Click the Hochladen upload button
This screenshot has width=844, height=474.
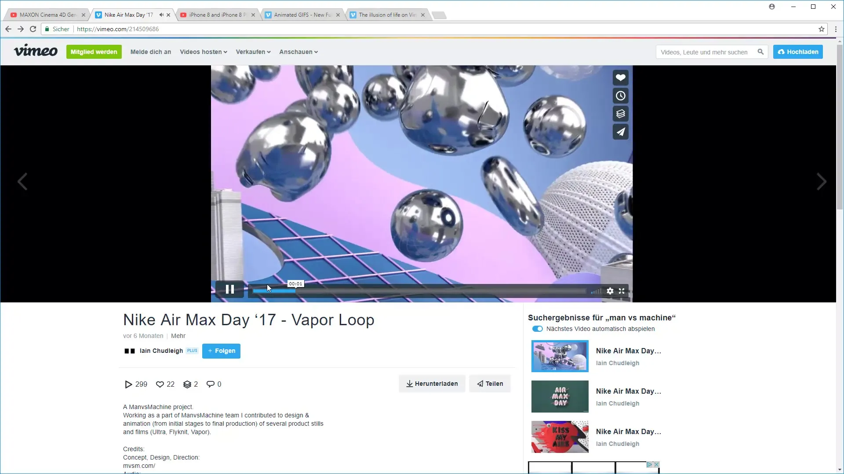pos(798,52)
